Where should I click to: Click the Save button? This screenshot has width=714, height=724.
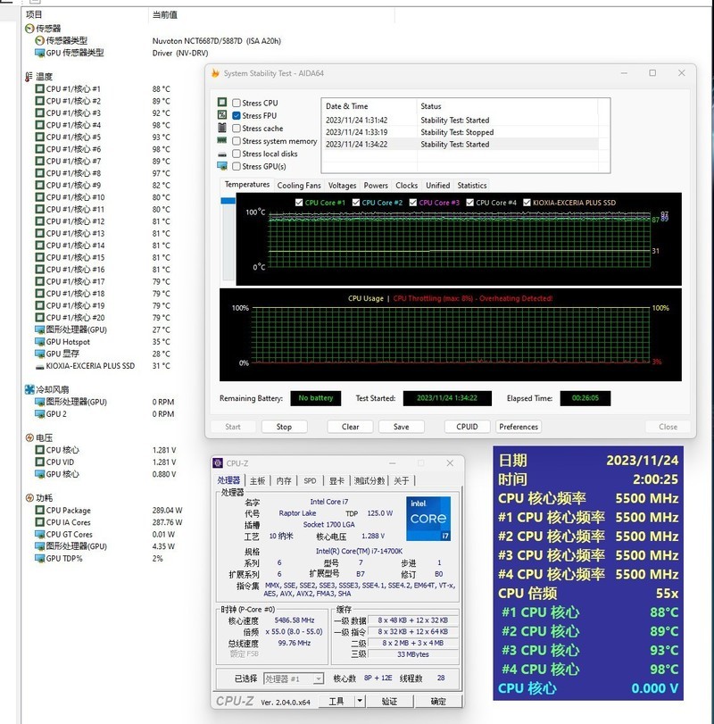[401, 427]
